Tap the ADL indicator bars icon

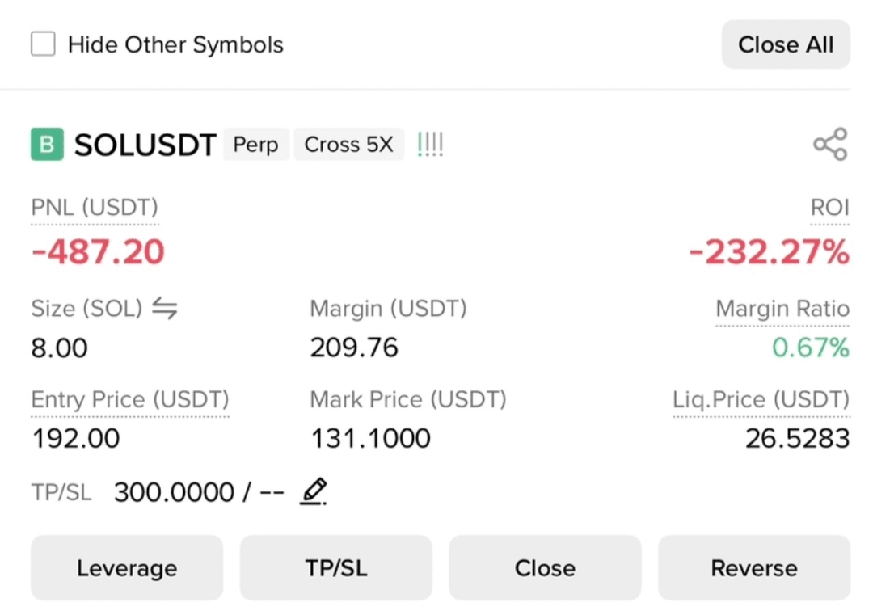point(430,145)
